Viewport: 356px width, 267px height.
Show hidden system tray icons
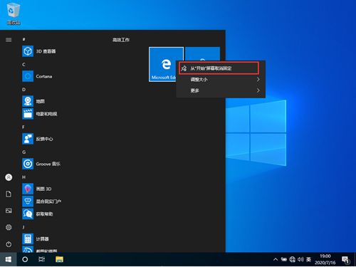pyautogui.click(x=276, y=259)
